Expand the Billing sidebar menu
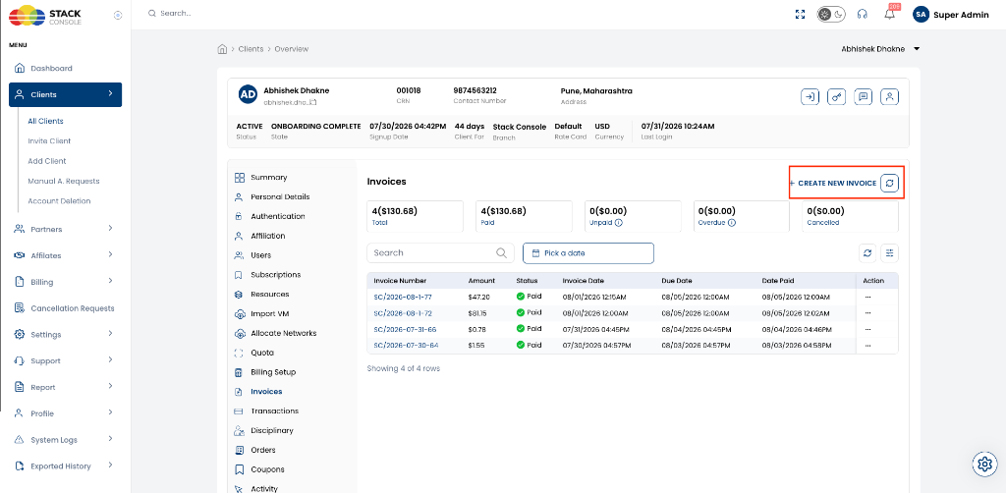This screenshot has height=493, width=1006. click(x=66, y=282)
